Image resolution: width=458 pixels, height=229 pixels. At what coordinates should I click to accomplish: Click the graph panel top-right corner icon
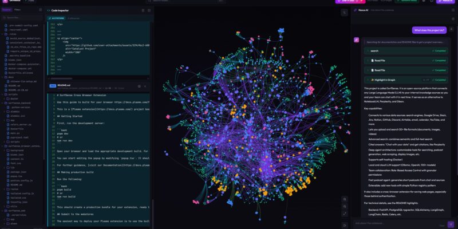(343, 11)
